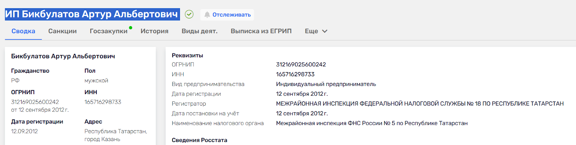
Task: Go to the История tab
Action: click(x=154, y=31)
